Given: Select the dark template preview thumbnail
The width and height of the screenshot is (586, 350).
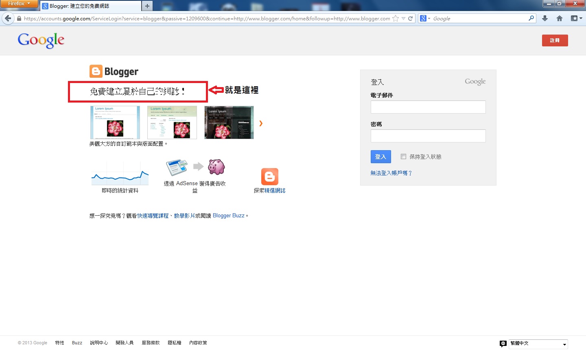Looking at the screenshot, I should (229, 122).
